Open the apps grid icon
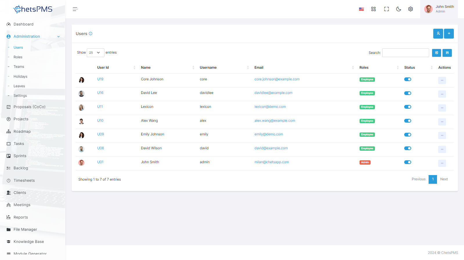 pos(373,9)
